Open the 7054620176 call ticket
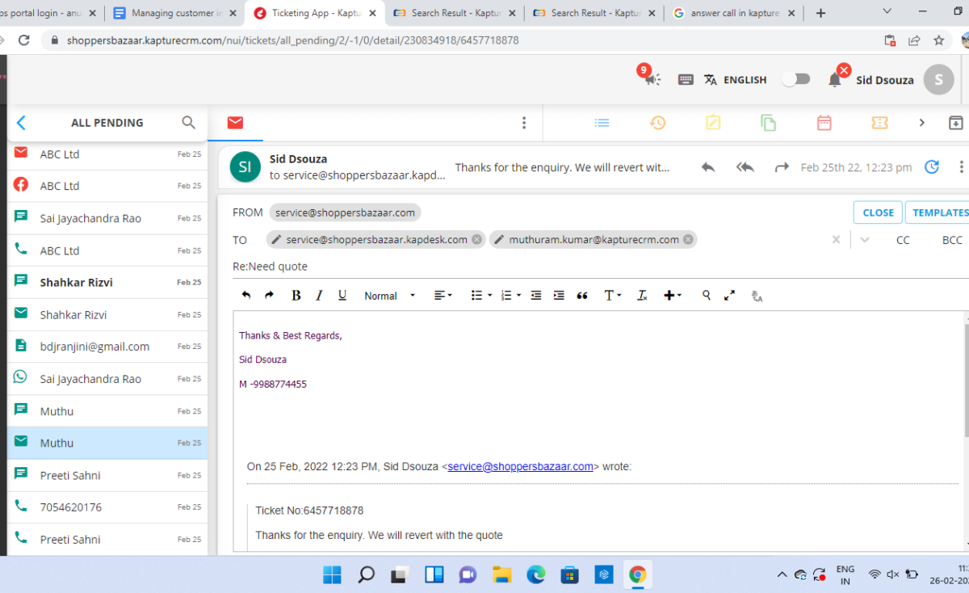 coord(107,507)
